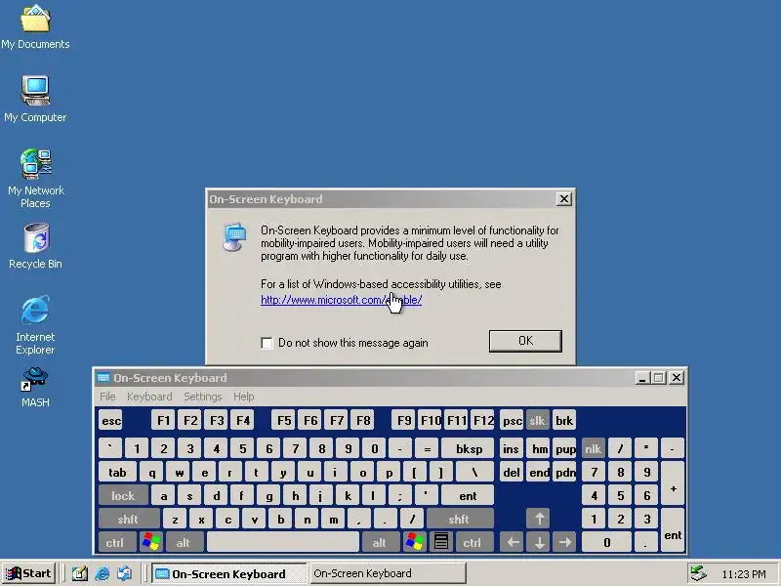Click the letter q key
The image size is (781, 586).
pyautogui.click(x=151, y=472)
